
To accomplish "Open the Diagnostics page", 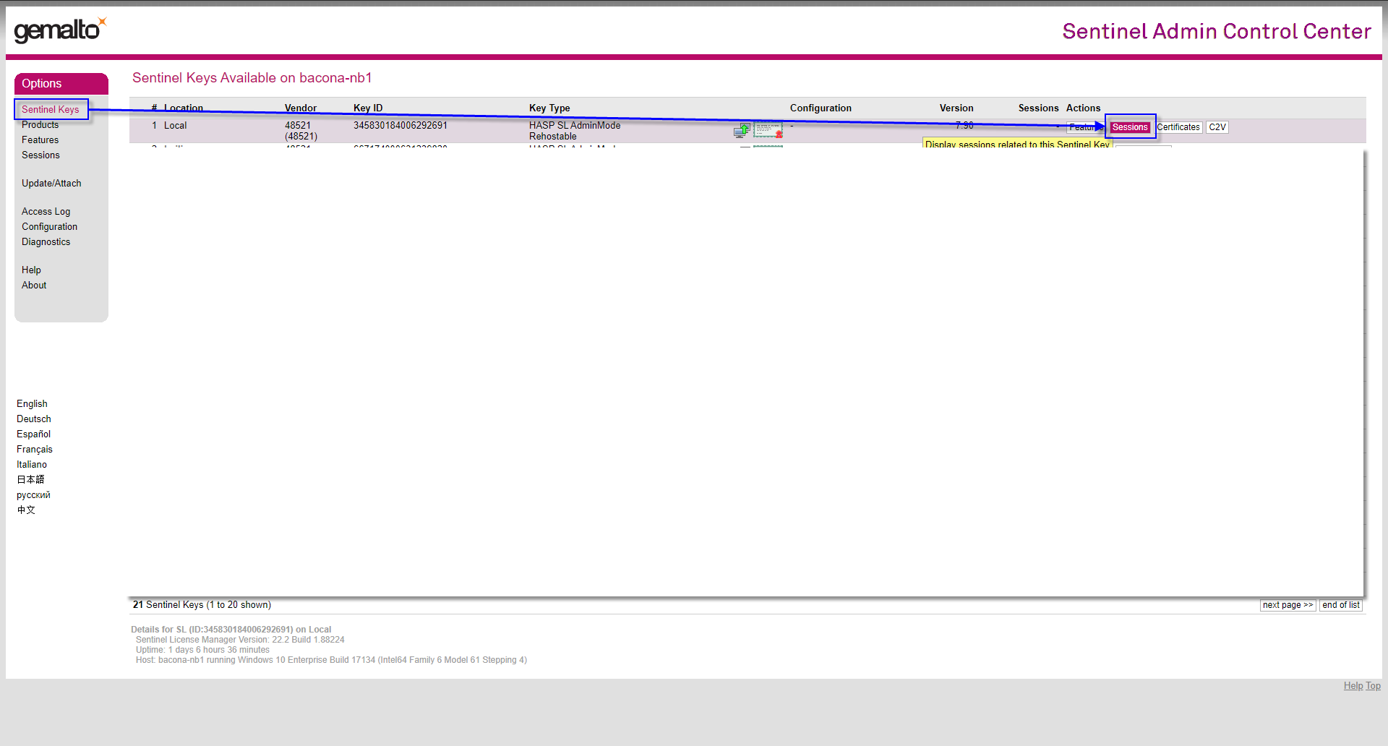I will click(x=46, y=242).
